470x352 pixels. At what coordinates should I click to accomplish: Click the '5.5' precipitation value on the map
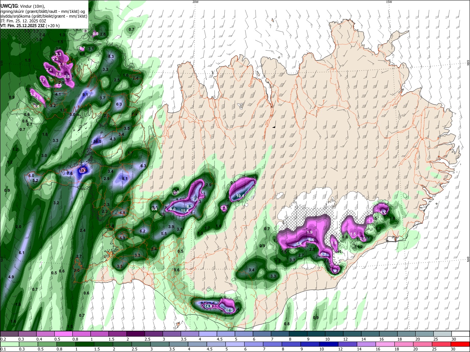(164, 234)
